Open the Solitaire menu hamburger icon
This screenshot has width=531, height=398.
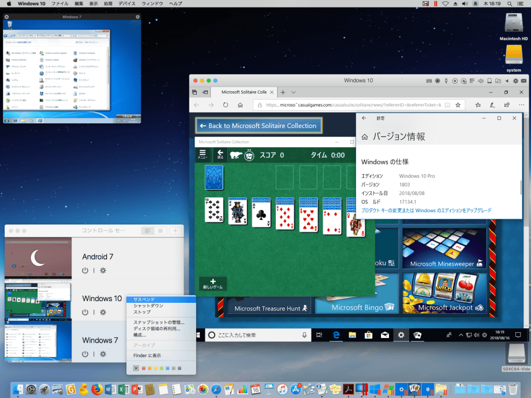[x=203, y=155]
